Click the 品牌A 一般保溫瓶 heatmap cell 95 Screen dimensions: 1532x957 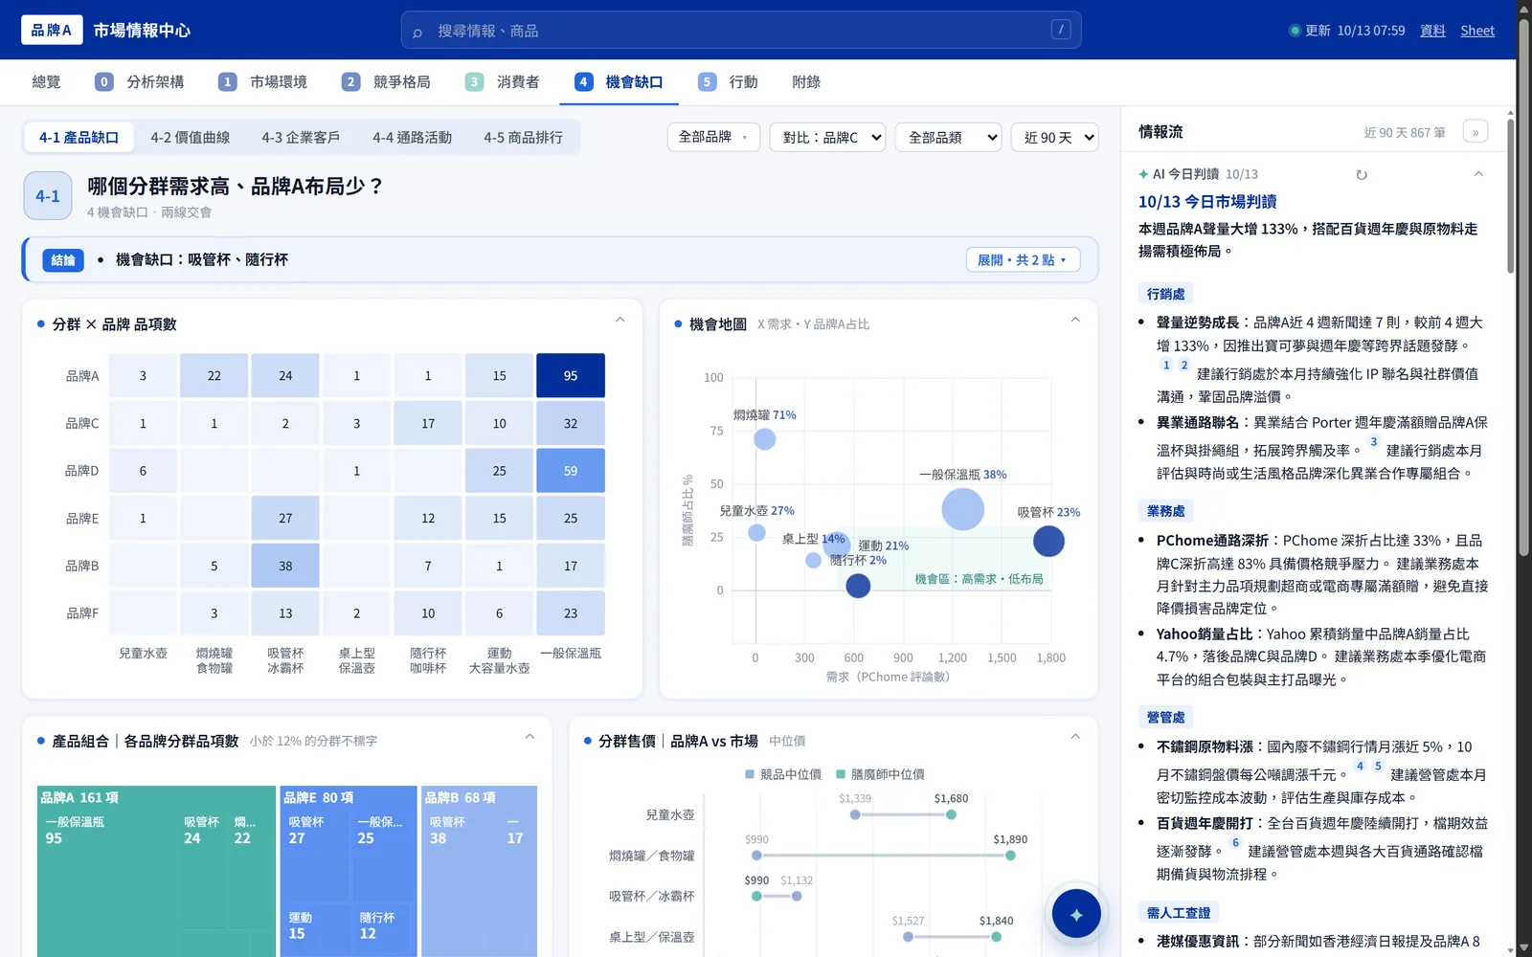tap(571, 375)
